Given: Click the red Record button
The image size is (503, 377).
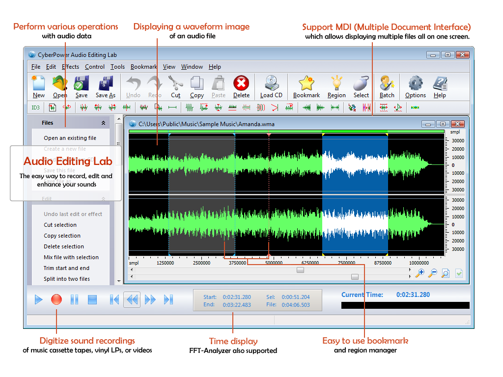Looking at the screenshot, I should (x=56, y=299).
